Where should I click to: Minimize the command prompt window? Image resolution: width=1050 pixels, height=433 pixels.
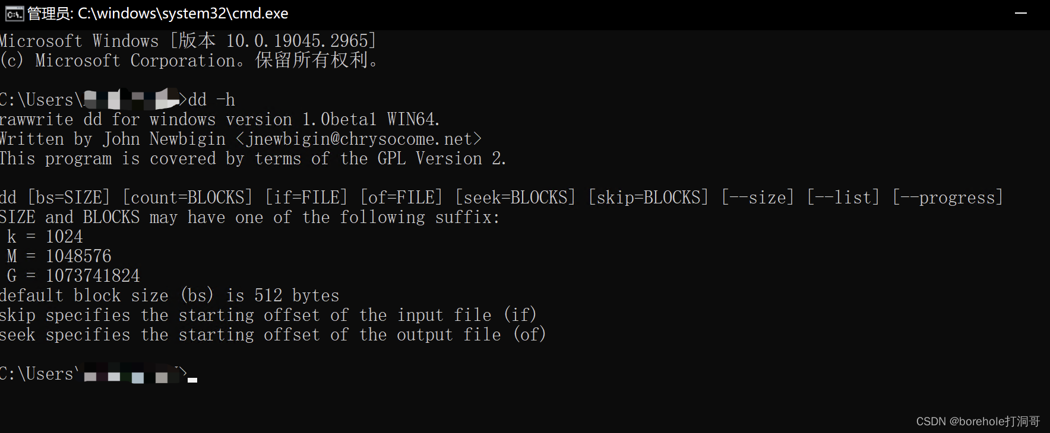pos(1021,13)
